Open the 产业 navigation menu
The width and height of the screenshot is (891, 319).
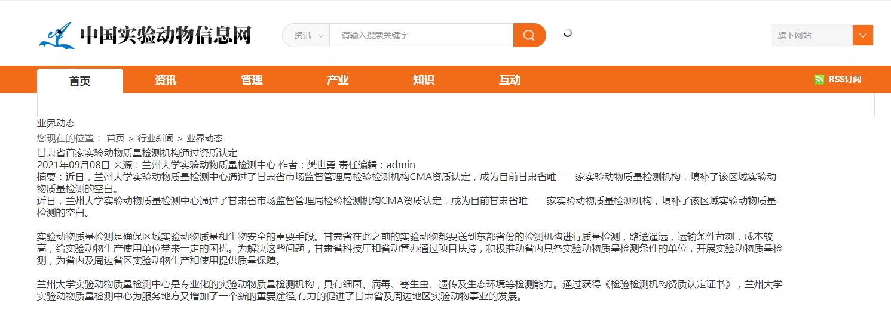coord(338,80)
